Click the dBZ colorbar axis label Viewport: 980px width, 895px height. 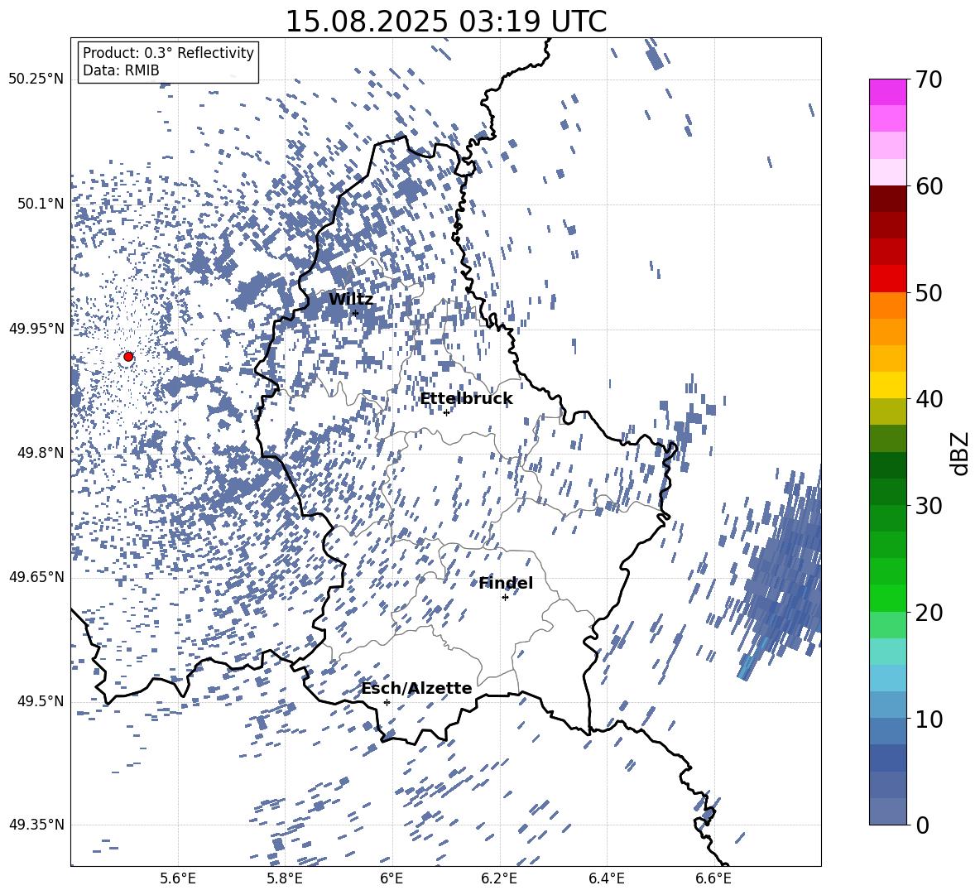tap(961, 453)
